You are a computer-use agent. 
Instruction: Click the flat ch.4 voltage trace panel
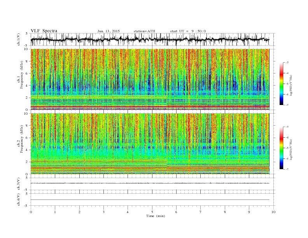tap(152, 199)
